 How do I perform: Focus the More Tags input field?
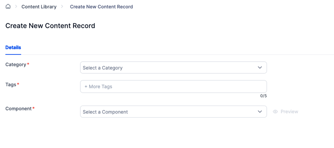[173, 86]
